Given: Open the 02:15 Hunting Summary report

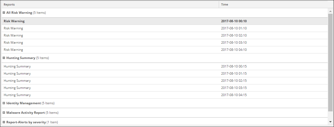Looking at the screenshot, I should pos(17,81).
